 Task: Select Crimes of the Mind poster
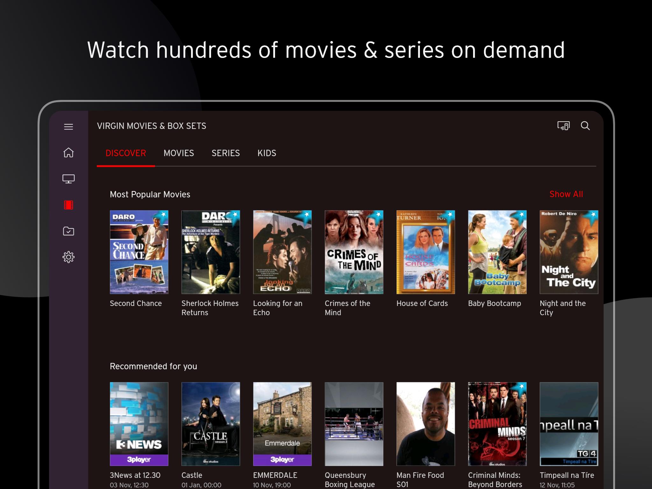pos(354,252)
